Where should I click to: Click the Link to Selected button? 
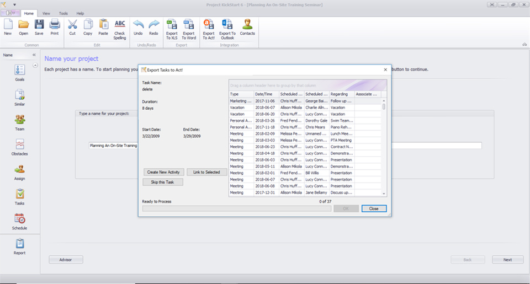click(206, 172)
